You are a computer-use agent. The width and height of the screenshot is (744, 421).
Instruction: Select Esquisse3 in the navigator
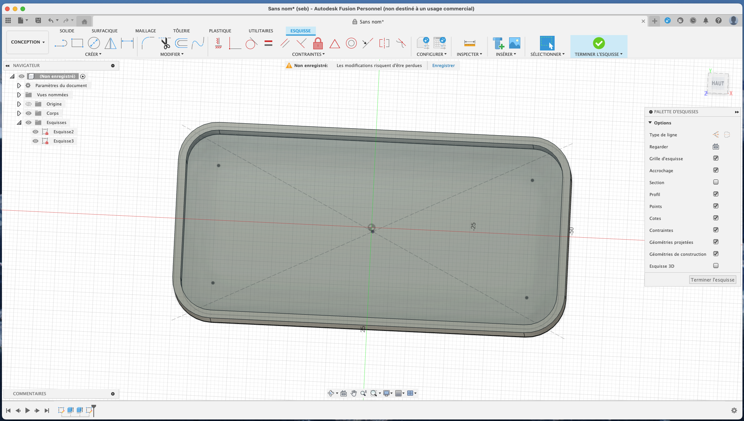point(64,141)
